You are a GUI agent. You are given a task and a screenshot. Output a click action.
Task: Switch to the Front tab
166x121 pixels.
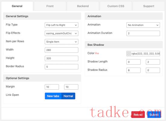point(50,6)
